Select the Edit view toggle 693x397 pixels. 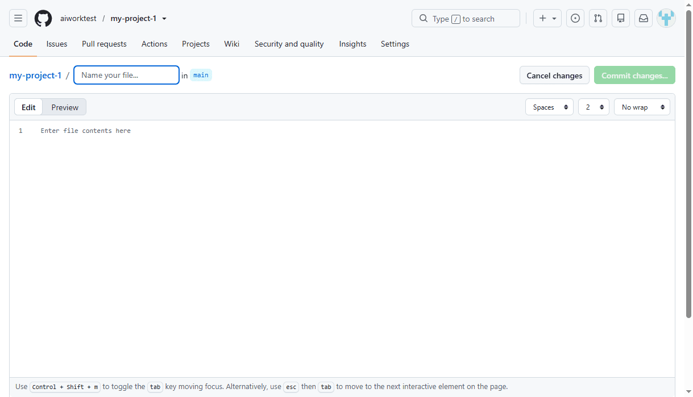(28, 107)
